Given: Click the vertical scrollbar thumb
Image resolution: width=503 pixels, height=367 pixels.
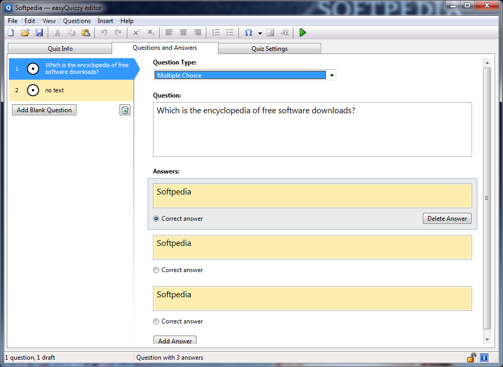Looking at the screenshot, I should pos(487,198).
